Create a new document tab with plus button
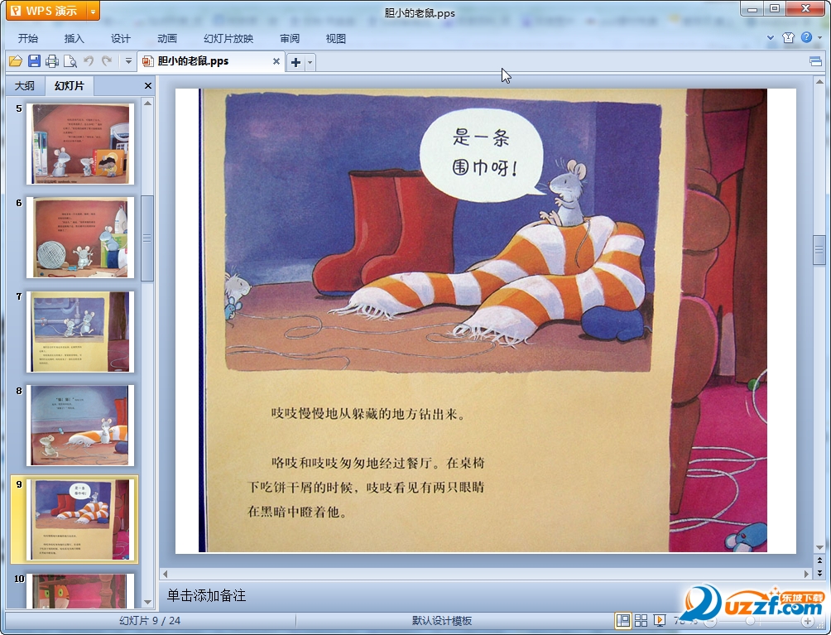This screenshot has width=831, height=635. point(295,63)
